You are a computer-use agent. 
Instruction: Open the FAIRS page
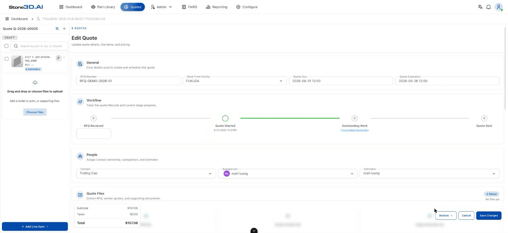189,7
